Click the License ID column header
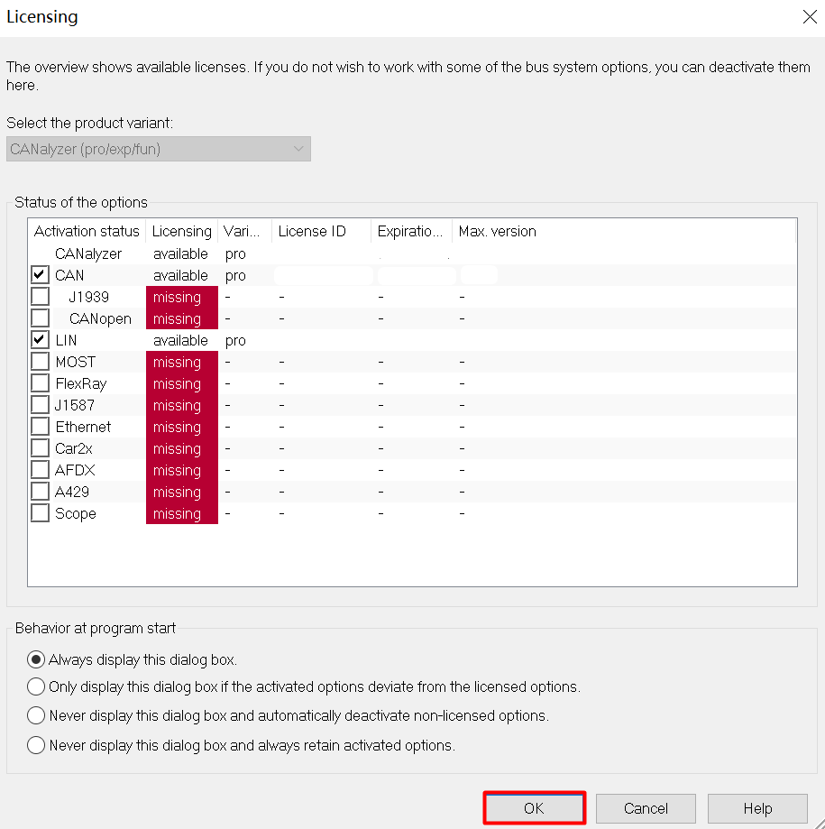This screenshot has width=825, height=829. click(x=321, y=231)
